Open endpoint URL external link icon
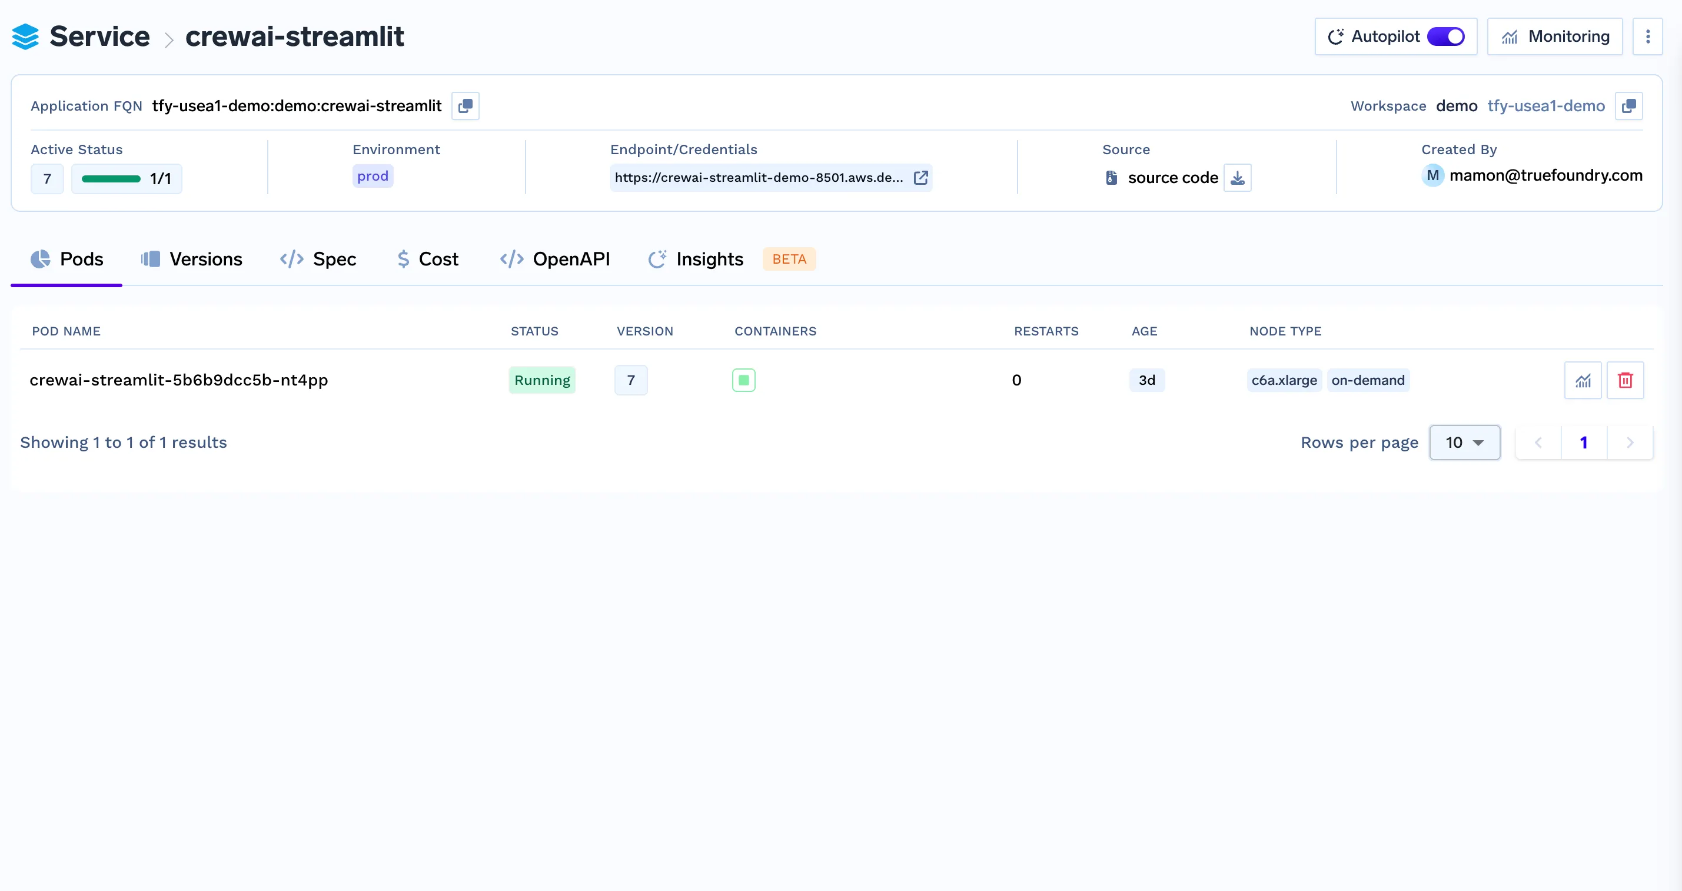The image size is (1682, 891). point(920,178)
